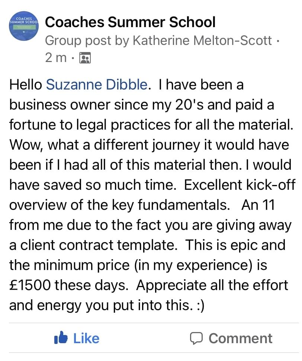This screenshot has width=302, height=361.
Task: Click the "Appreciate all the effort" sentence
Action: (x=212, y=285)
